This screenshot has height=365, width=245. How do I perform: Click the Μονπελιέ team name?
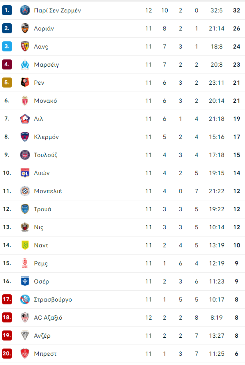48,191
